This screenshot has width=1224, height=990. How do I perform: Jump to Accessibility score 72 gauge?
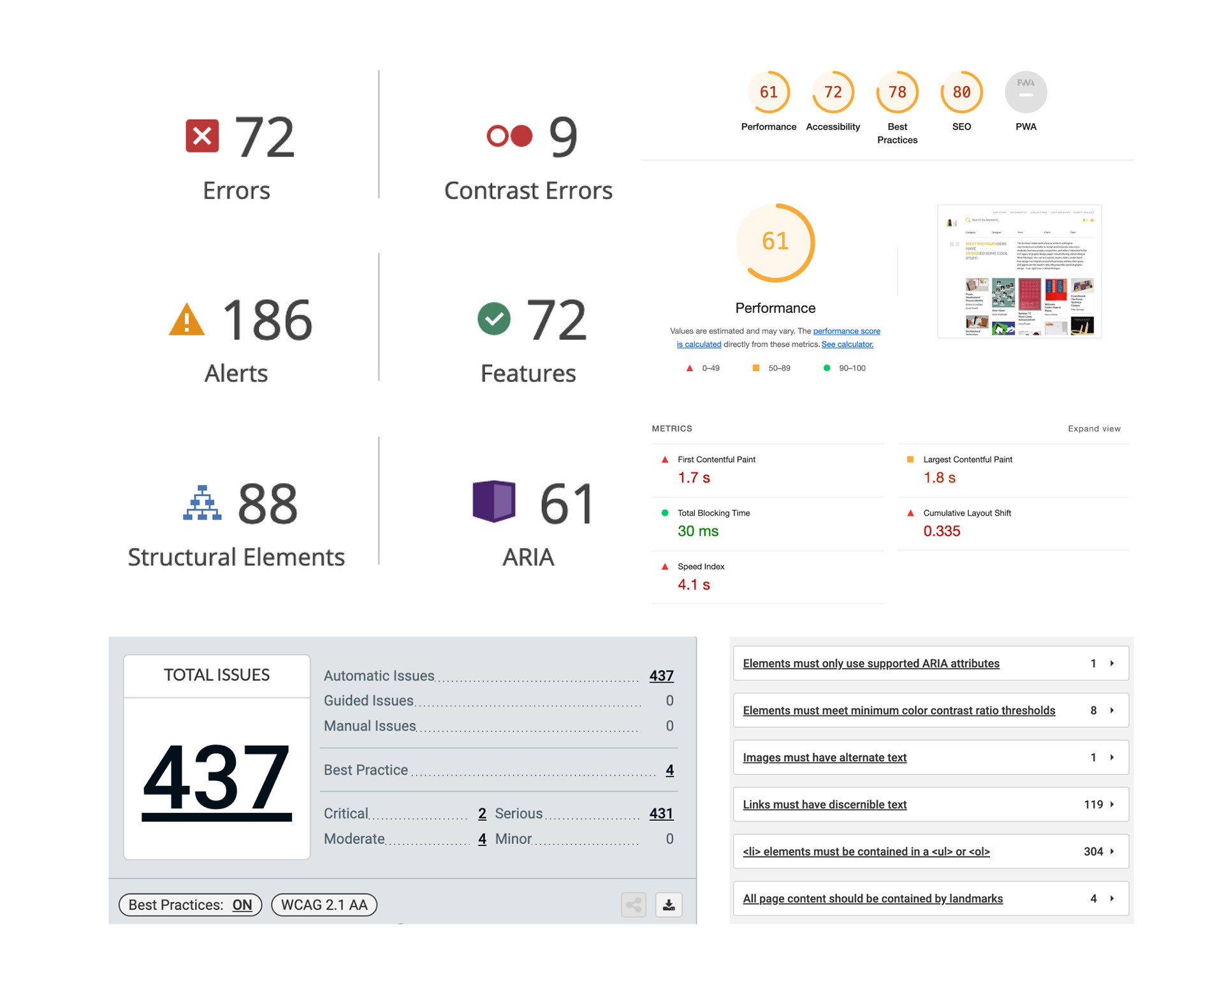(x=833, y=93)
